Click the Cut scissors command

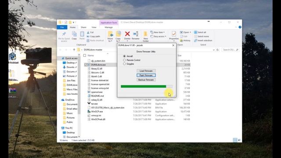[x=90, y=32]
